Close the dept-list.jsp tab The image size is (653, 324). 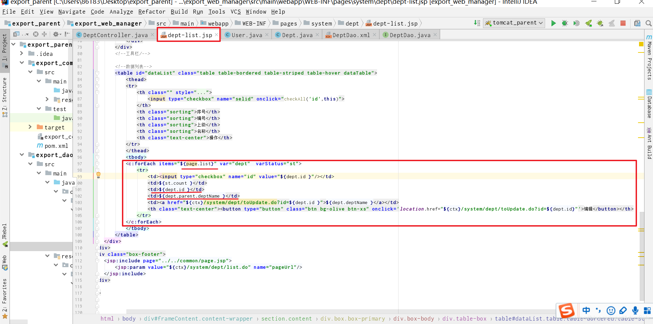coord(216,35)
